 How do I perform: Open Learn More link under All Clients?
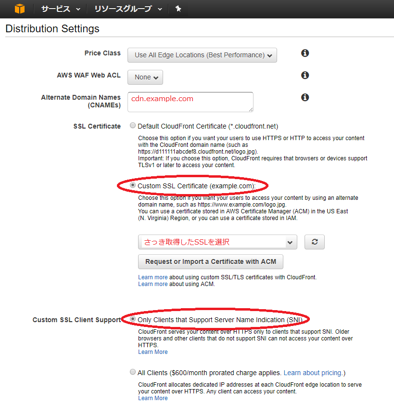tap(153, 398)
